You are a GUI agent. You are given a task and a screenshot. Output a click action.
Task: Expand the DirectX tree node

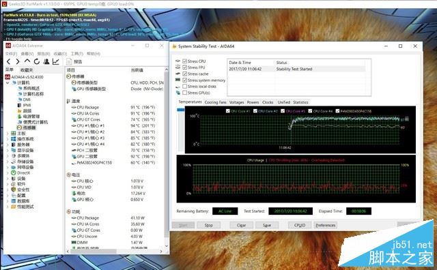tap(8, 173)
